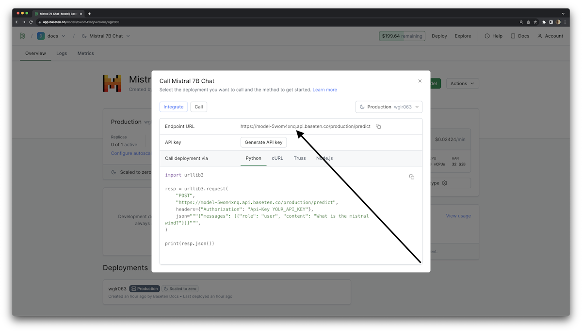Viewport: 582px width, 332px height.
Task: Click the endpoint URL text
Action: tap(306, 126)
